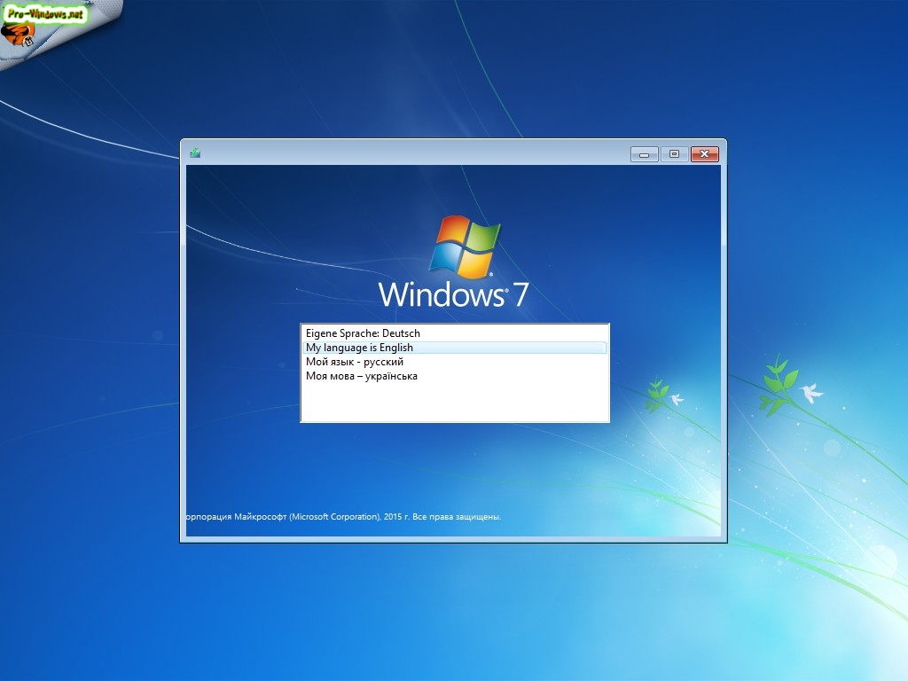Maximize the Windows 7 setup window
Viewport: 908px width, 681px height.
pyautogui.click(x=674, y=154)
